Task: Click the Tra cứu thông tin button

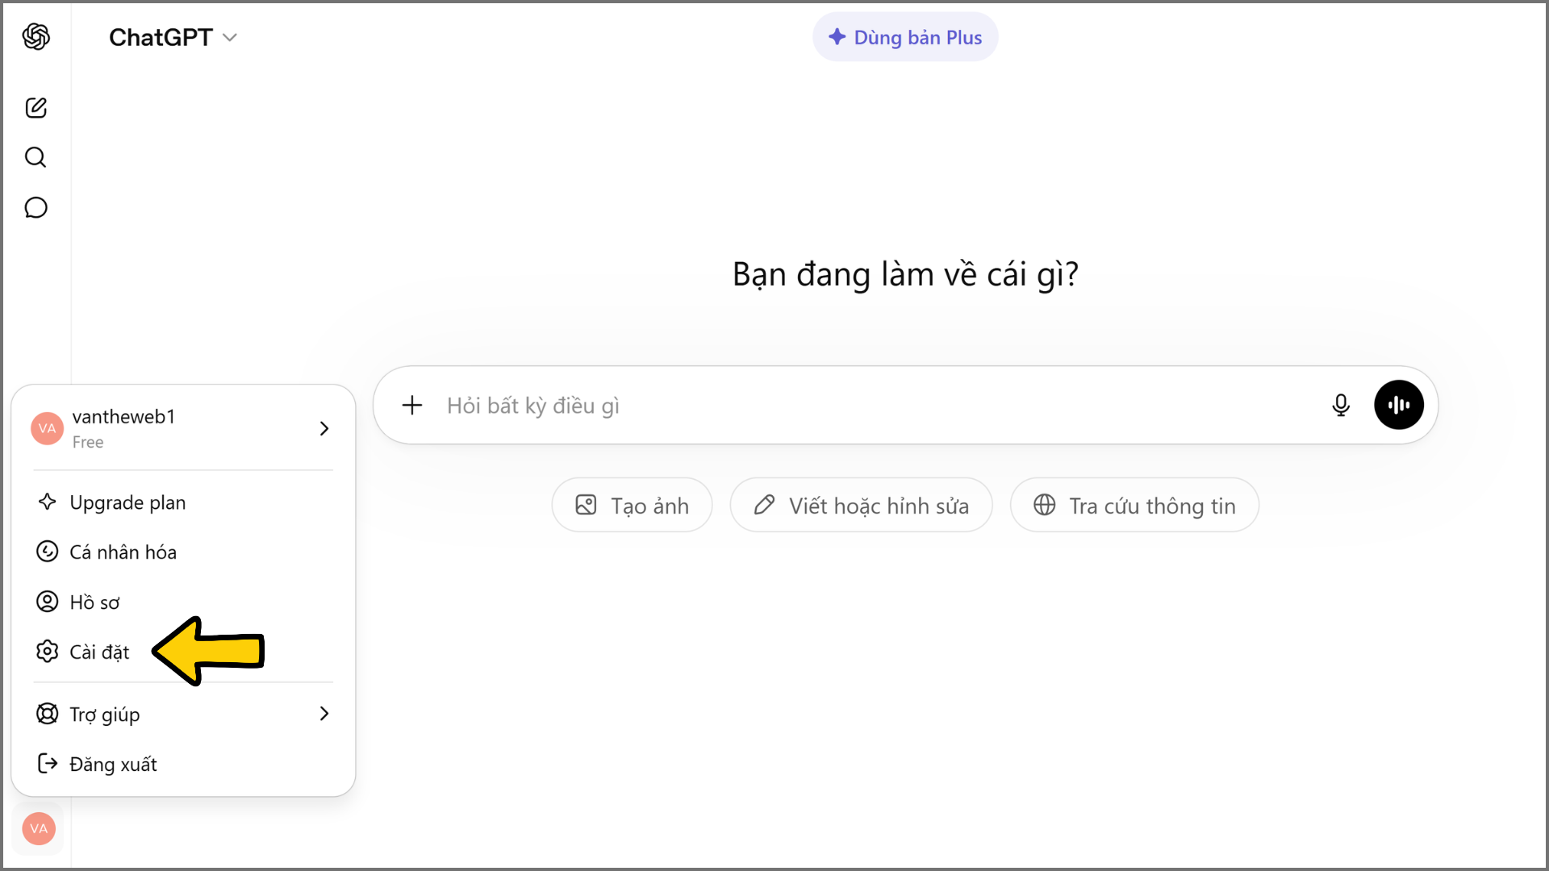Action: [x=1134, y=505]
